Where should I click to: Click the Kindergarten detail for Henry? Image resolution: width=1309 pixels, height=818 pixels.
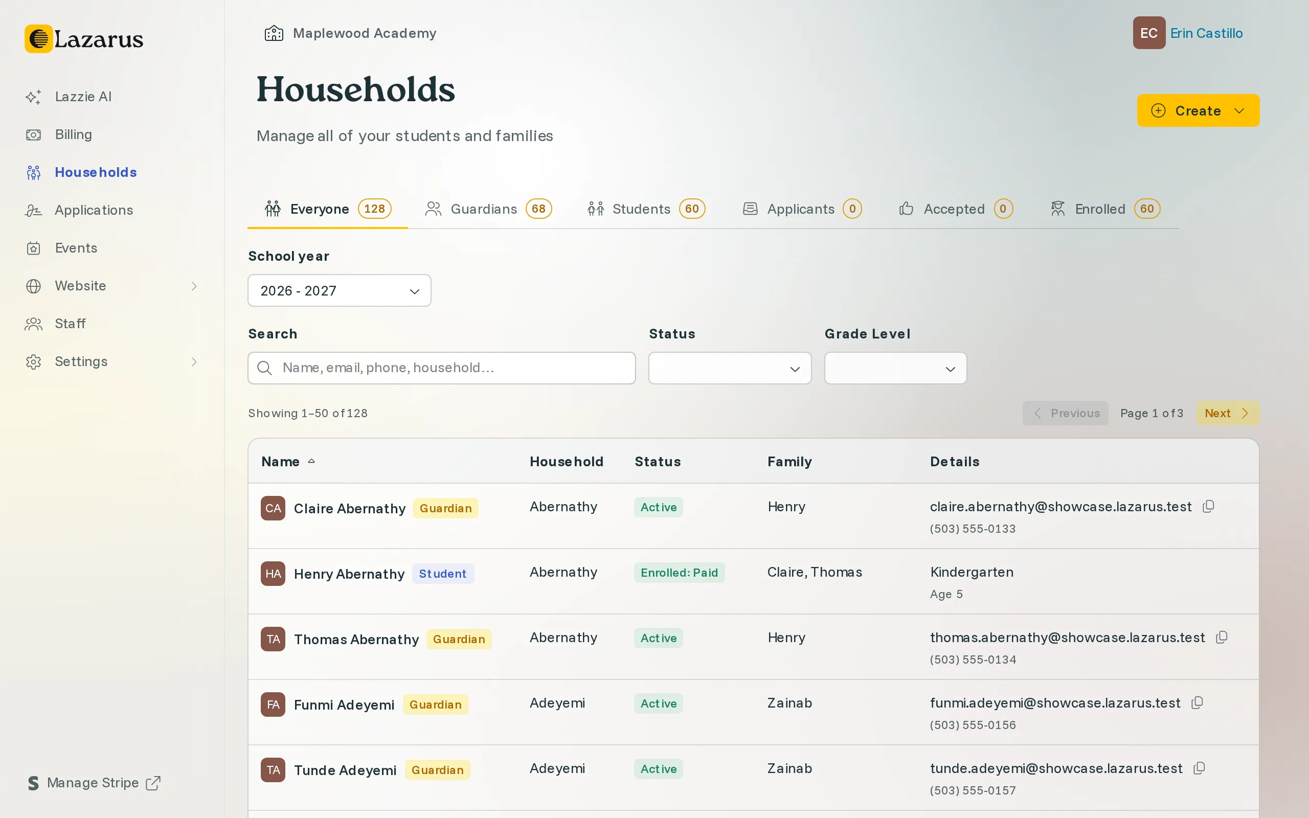(x=972, y=572)
